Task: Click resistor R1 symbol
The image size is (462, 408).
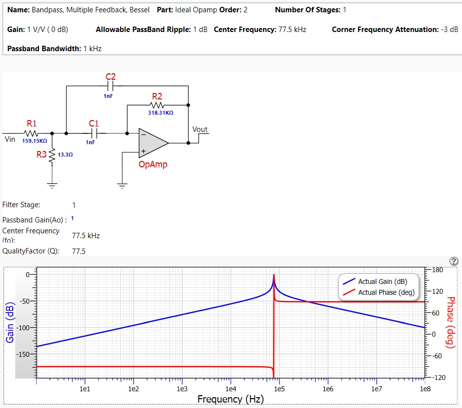Action: pyautogui.click(x=31, y=133)
